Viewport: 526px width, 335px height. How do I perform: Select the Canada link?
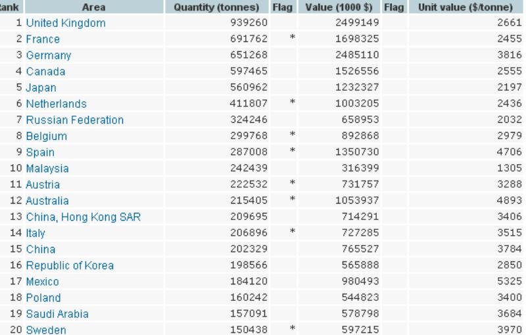(45, 72)
